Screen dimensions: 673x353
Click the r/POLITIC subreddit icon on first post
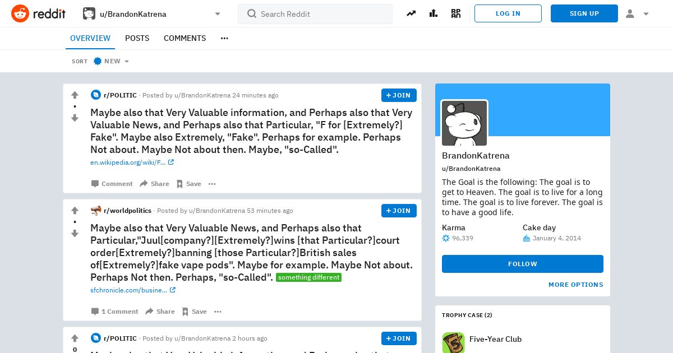[96, 95]
